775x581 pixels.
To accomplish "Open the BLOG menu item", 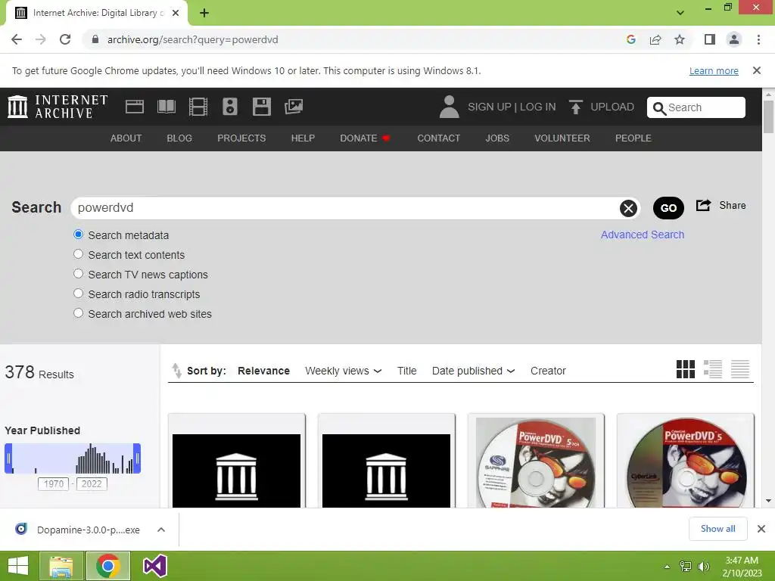I will 179,138.
